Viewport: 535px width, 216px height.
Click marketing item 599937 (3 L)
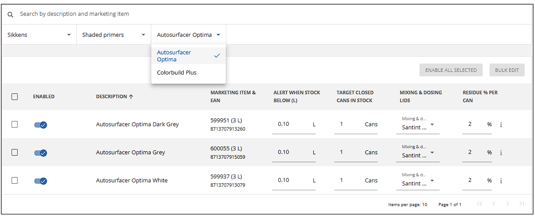(x=226, y=177)
